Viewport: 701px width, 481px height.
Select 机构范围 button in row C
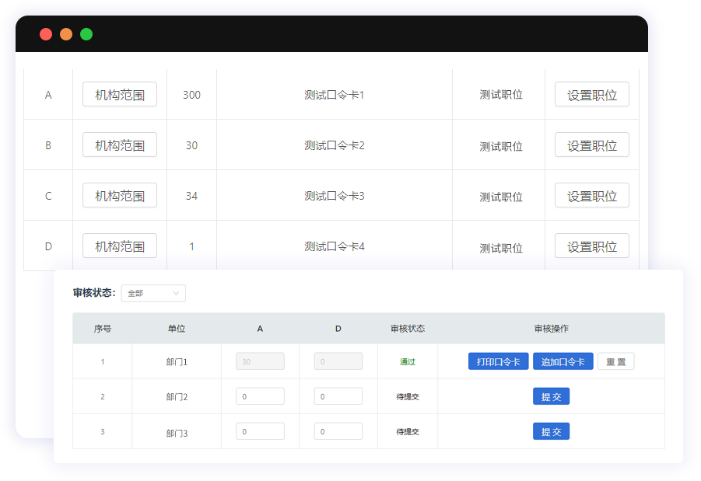120,195
